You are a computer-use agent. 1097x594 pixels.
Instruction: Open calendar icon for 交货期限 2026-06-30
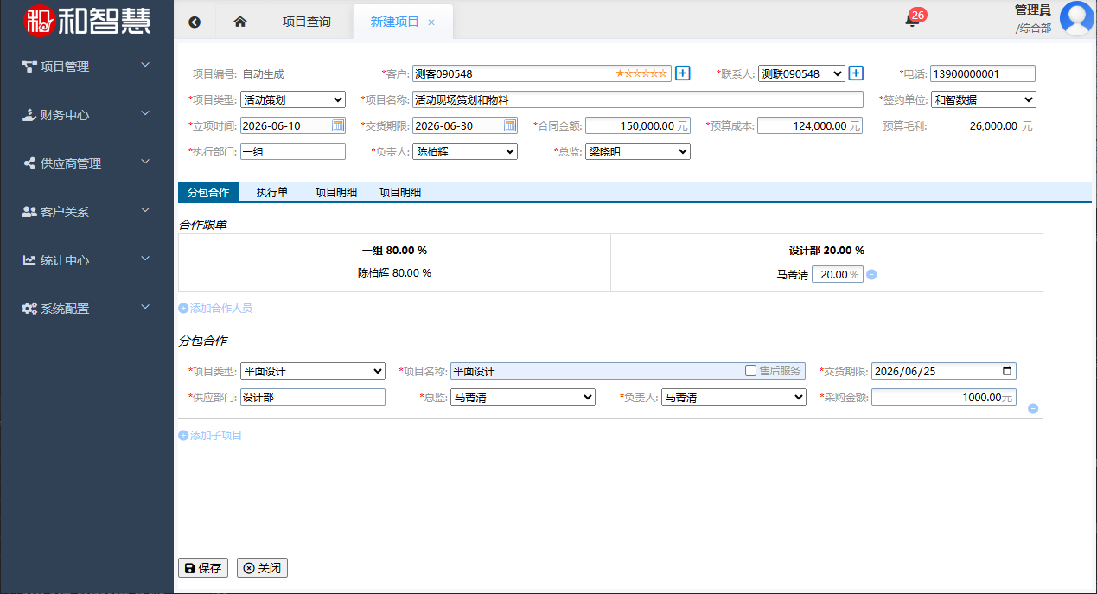pyautogui.click(x=510, y=125)
